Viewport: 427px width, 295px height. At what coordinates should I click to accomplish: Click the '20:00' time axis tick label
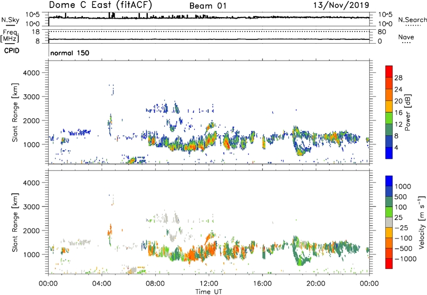[316, 284]
